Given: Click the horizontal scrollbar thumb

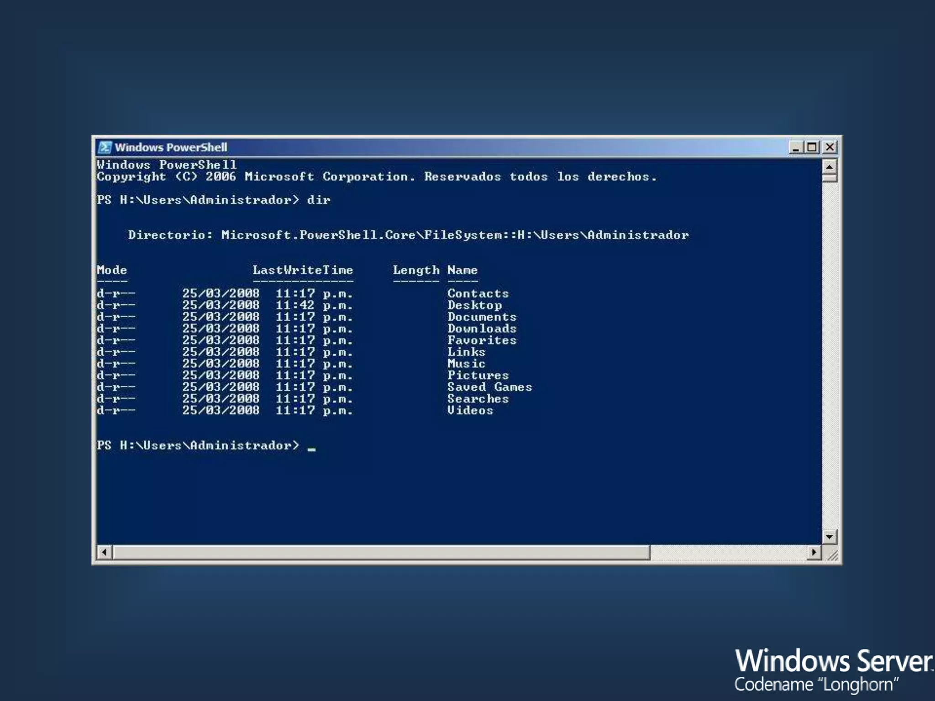Looking at the screenshot, I should click(381, 553).
